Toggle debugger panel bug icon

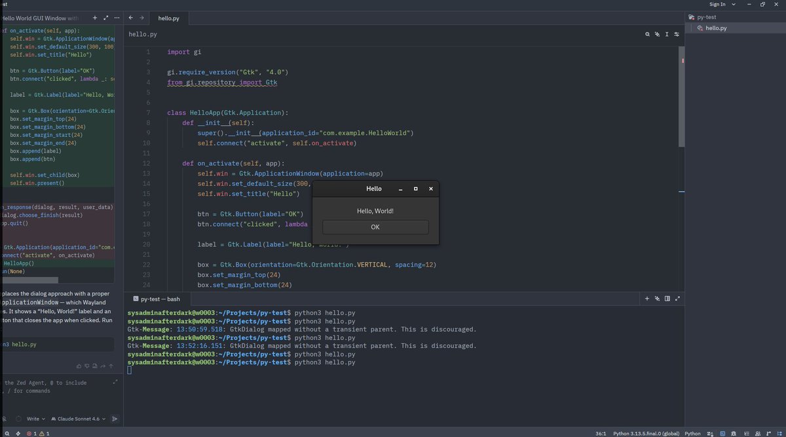click(734, 433)
